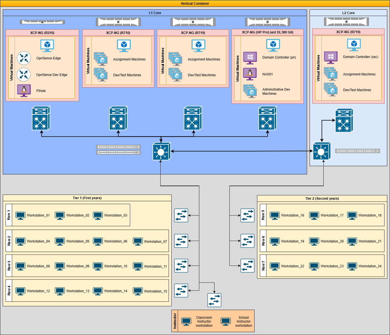390x335 pixels.
Task: Select the Workstation_24 monitor icon
Action: pos(352,267)
